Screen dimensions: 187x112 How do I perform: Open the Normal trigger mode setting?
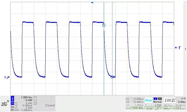[157, 102]
